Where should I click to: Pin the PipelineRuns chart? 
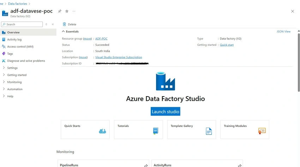146,166
